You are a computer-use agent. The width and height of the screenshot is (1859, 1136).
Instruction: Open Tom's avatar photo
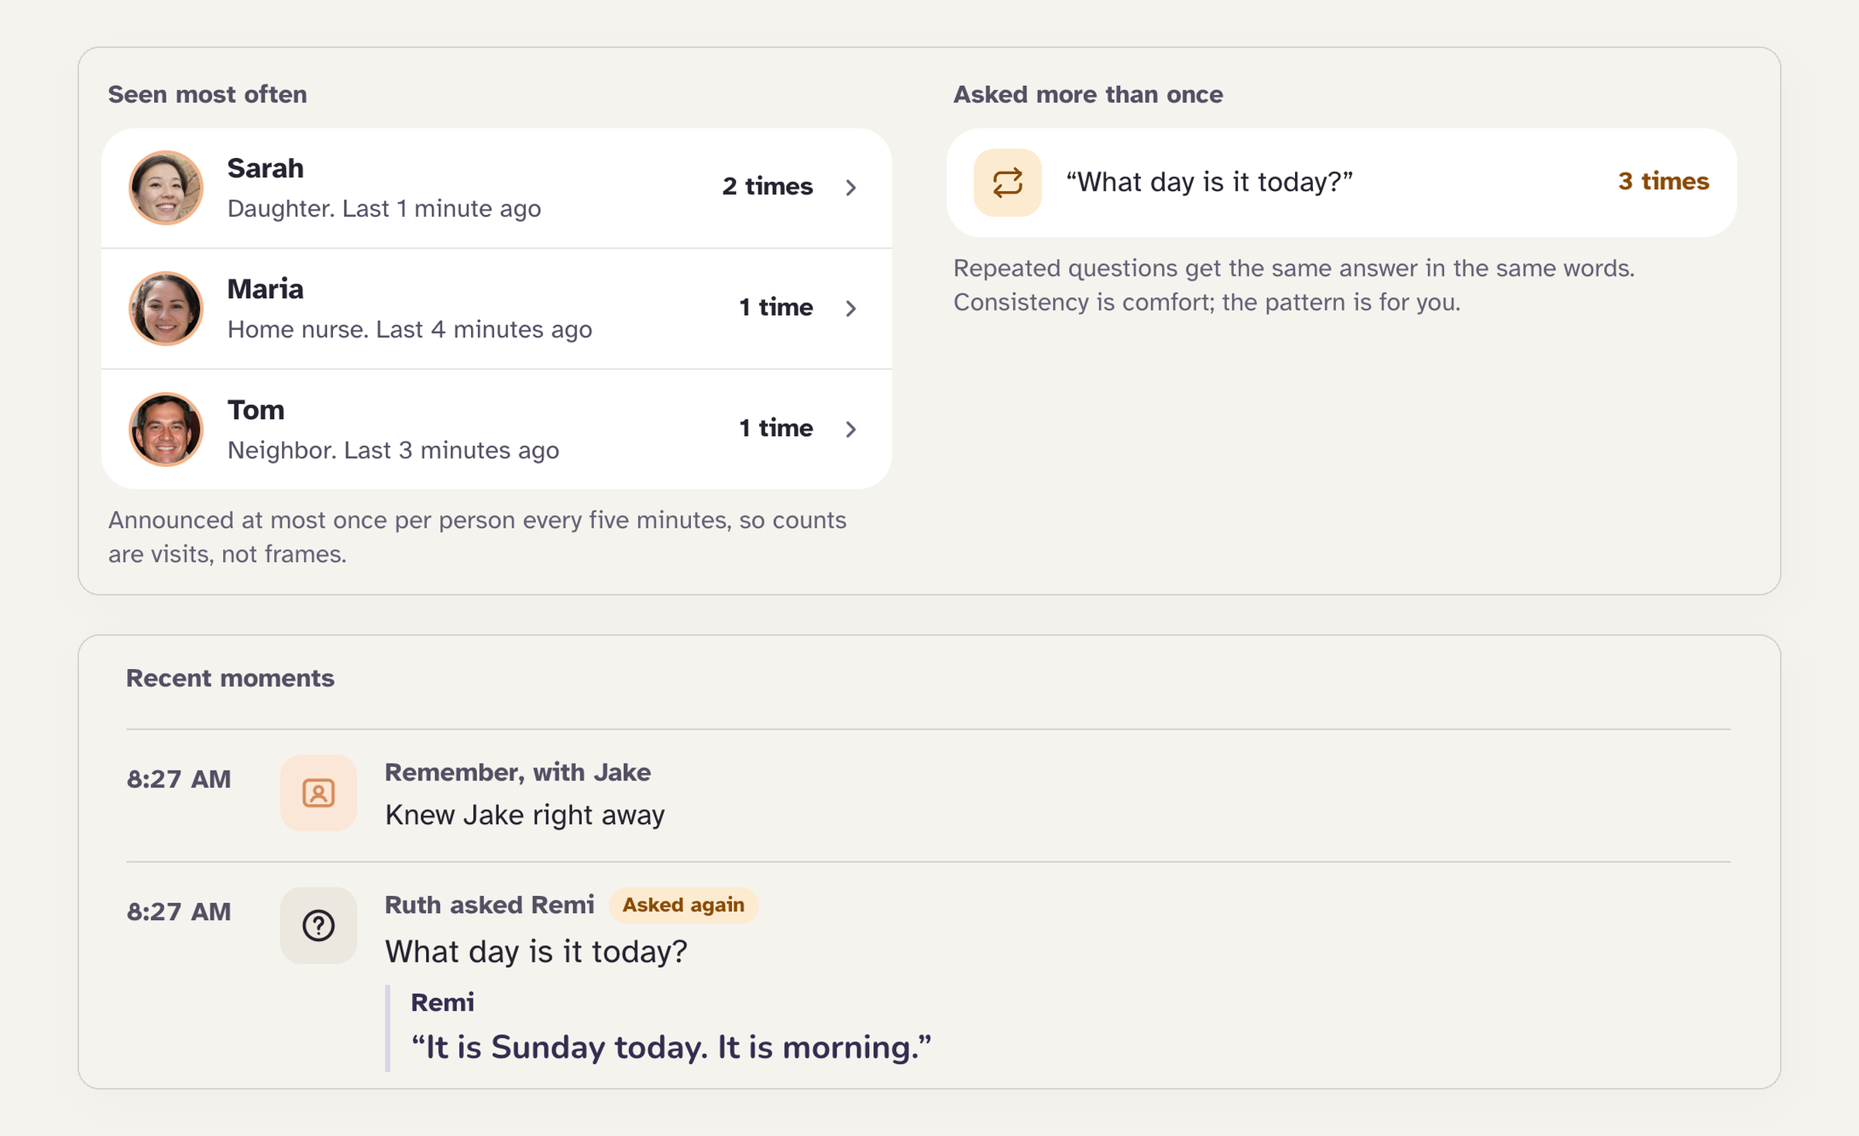[x=166, y=429]
